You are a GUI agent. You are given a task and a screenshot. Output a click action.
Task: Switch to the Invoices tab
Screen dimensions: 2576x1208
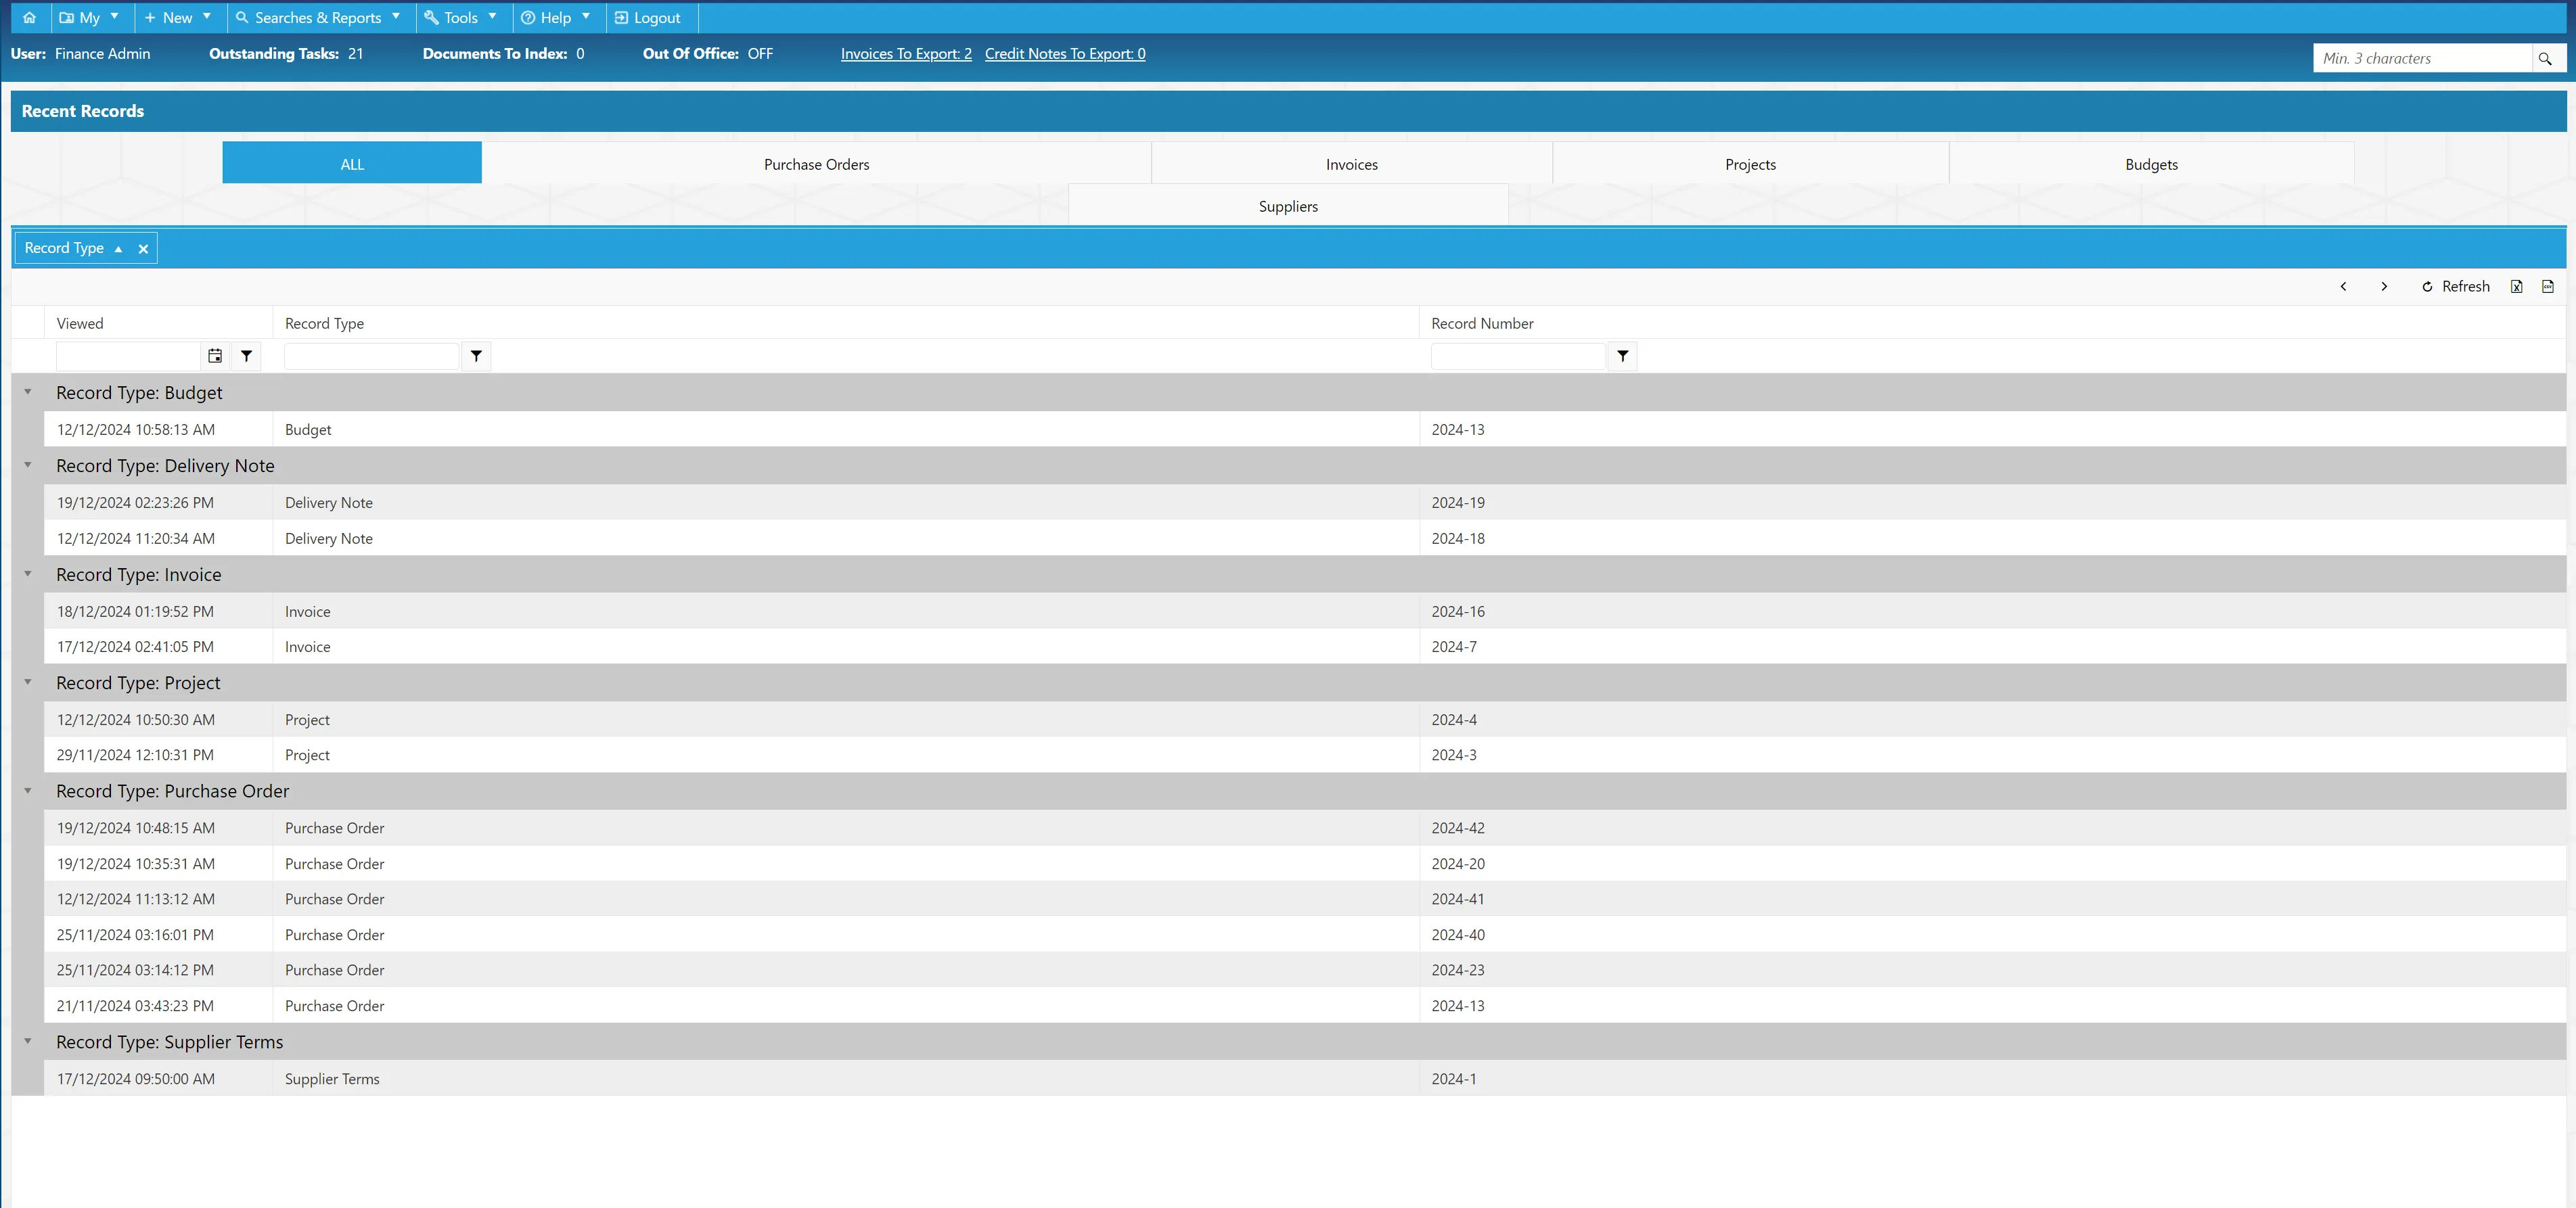click(1351, 163)
